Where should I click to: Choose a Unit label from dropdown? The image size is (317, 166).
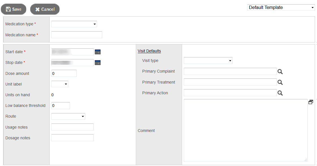pos(60,84)
